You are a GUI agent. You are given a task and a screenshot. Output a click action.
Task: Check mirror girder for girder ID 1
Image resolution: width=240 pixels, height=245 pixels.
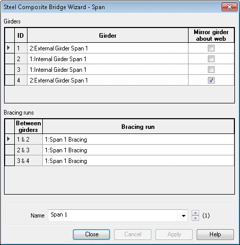pyautogui.click(x=211, y=48)
